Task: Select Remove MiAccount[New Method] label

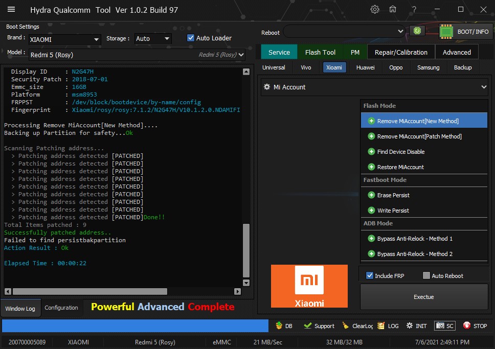Action: pyautogui.click(x=418, y=121)
